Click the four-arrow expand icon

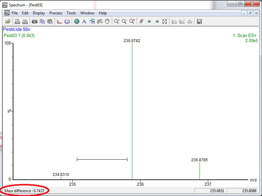coord(164,22)
